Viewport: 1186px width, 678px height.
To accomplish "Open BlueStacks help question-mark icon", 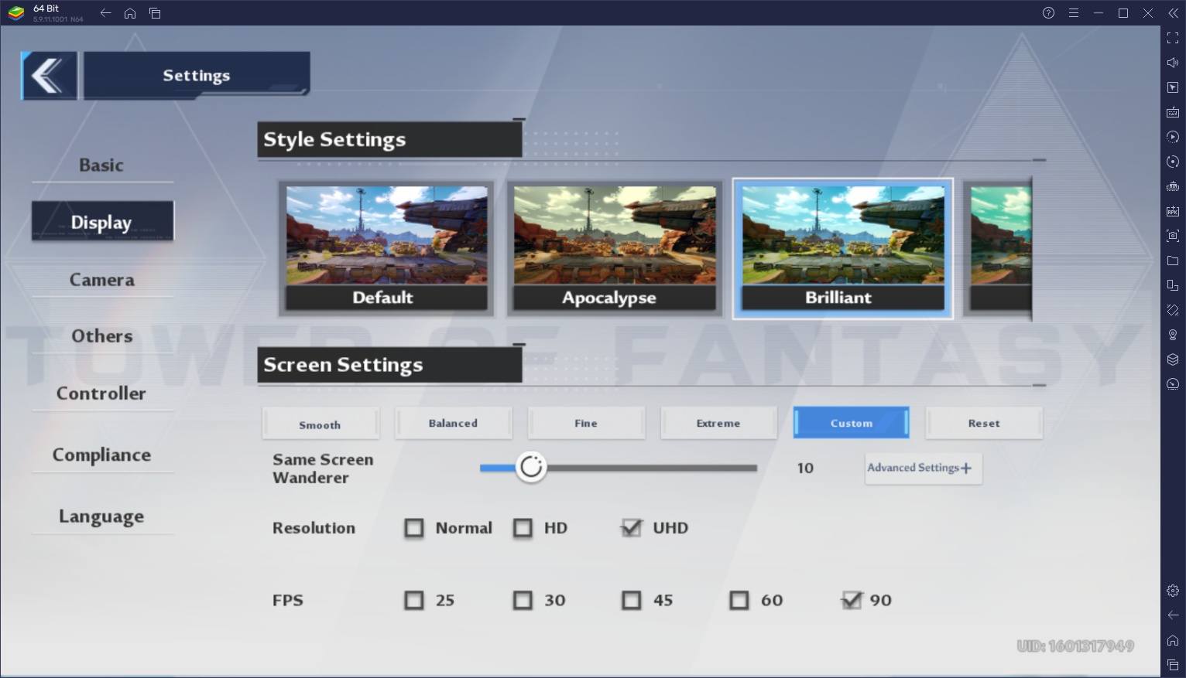I will click(1048, 13).
